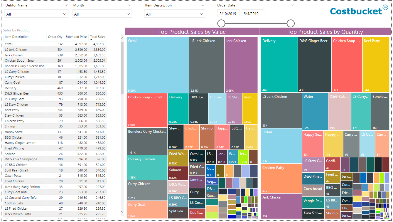Select Split Pea tile in value treemap
Screen dimensions: 393x222
click(178, 213)
